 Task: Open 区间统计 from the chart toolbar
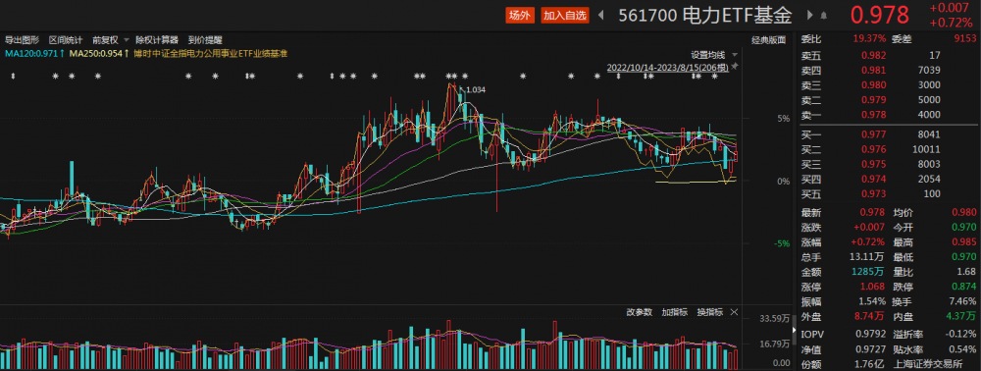(66, 40)
